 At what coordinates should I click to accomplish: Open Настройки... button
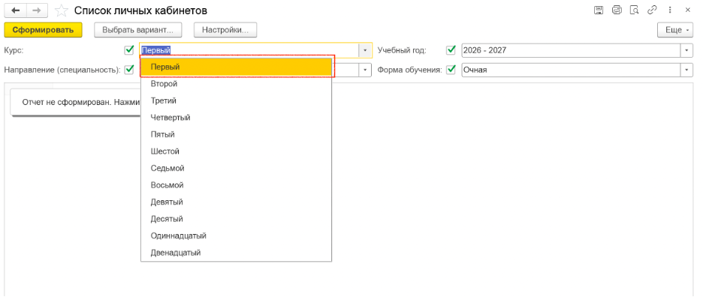click(225, 30)
